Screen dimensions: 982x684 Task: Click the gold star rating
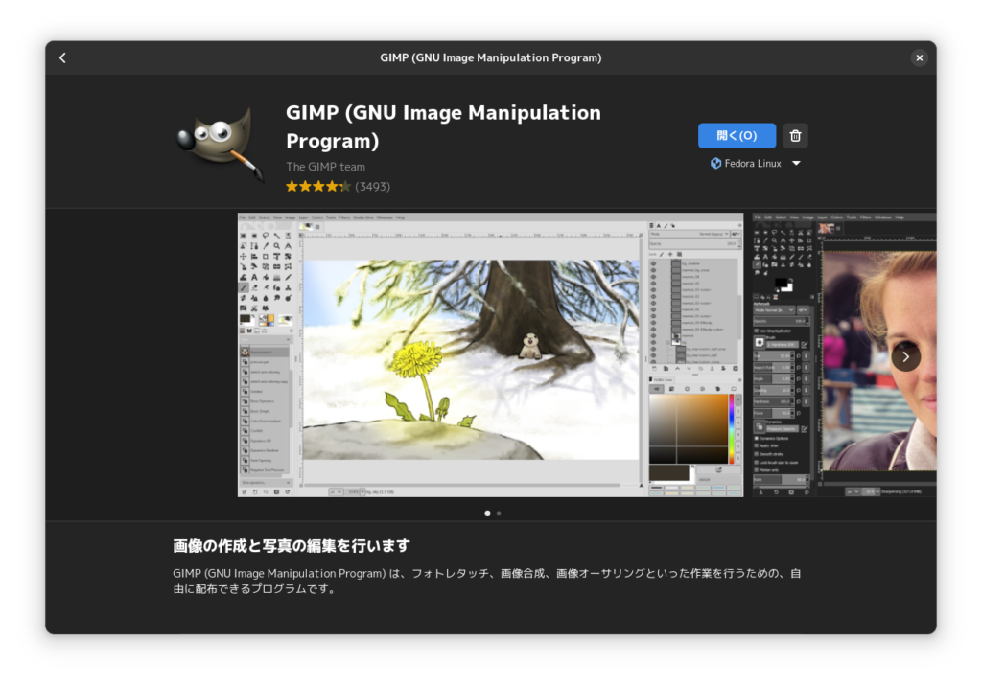click(x=318, y=186)
